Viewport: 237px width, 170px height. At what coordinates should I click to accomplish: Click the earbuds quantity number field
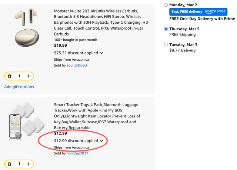[19, 76]
